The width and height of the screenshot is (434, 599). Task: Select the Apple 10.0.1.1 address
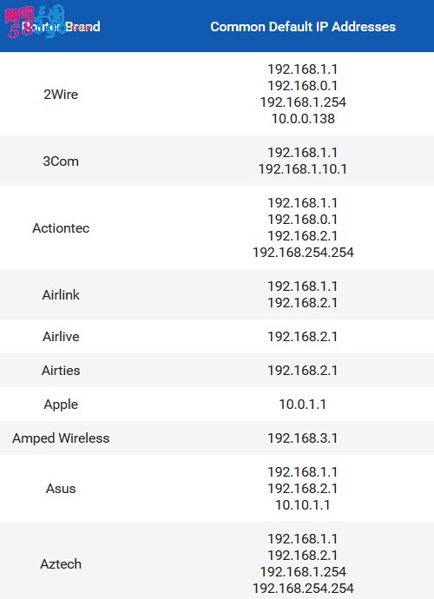coord(303,404)
